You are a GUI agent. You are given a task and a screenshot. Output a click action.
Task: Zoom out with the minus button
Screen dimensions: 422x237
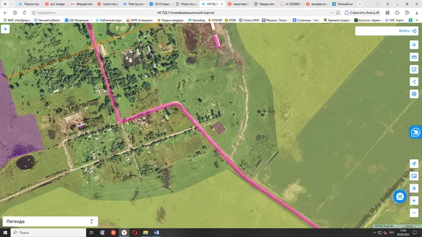[x=414, y=213]
